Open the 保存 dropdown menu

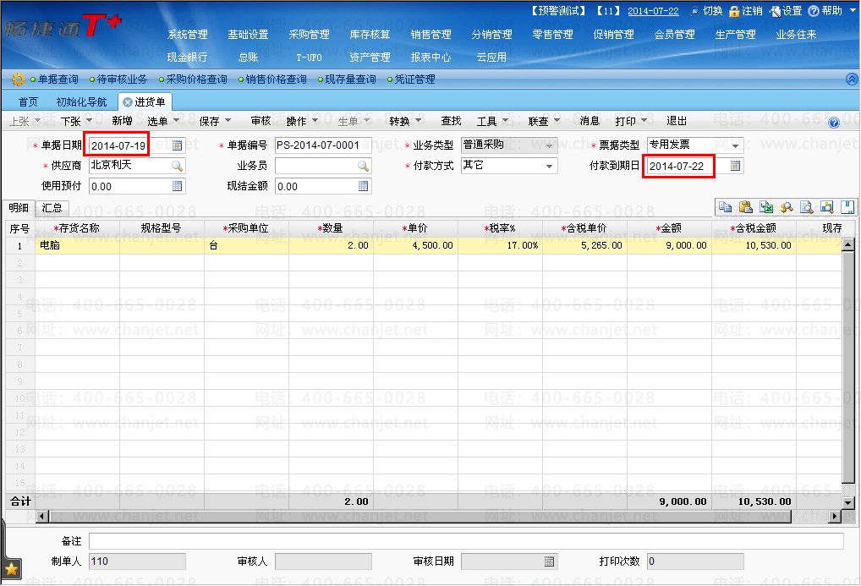(x=214, y=122)
